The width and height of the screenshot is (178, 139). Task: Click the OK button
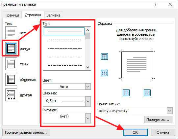(x=135, y=132)
